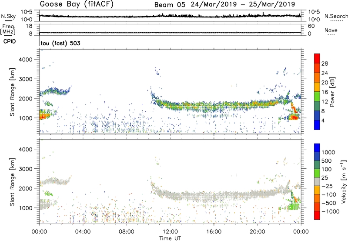Select the 04:00 time tick label
The width and height of the screenshot is (348, 241).
(x=83, y=232)
